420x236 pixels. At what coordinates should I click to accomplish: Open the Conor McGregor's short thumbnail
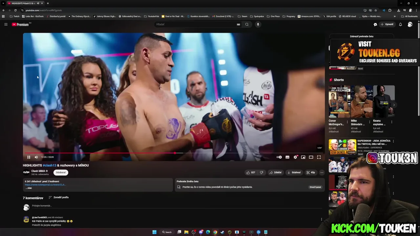pos(339,101)
